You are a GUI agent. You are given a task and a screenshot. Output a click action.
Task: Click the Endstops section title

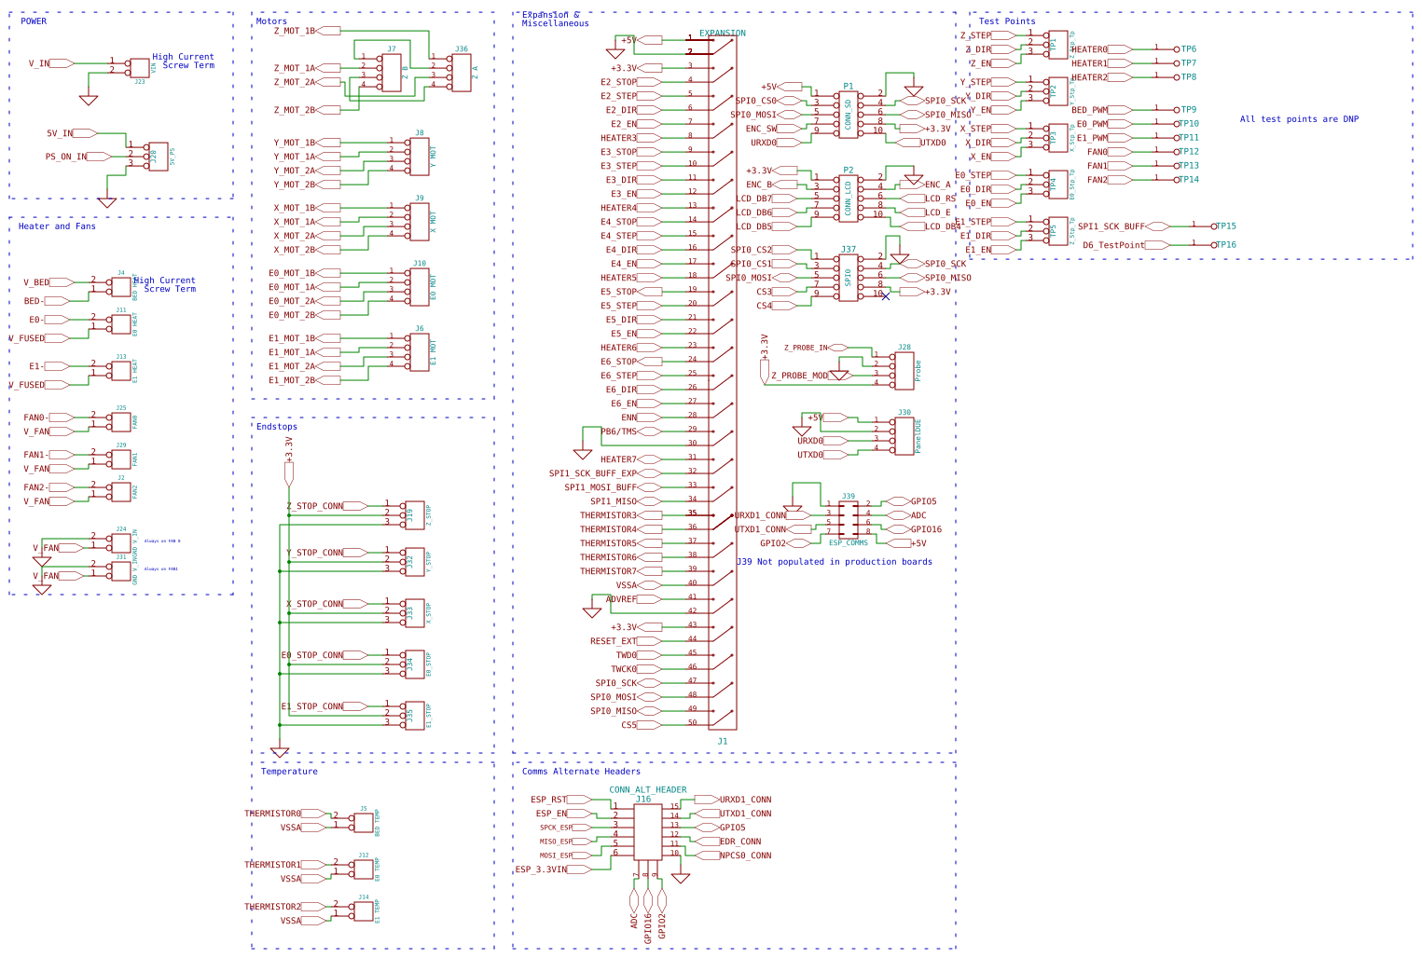pyautogui.click(x=277, y=427)
